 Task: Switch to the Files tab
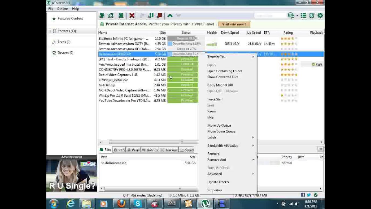coord(105,150)
